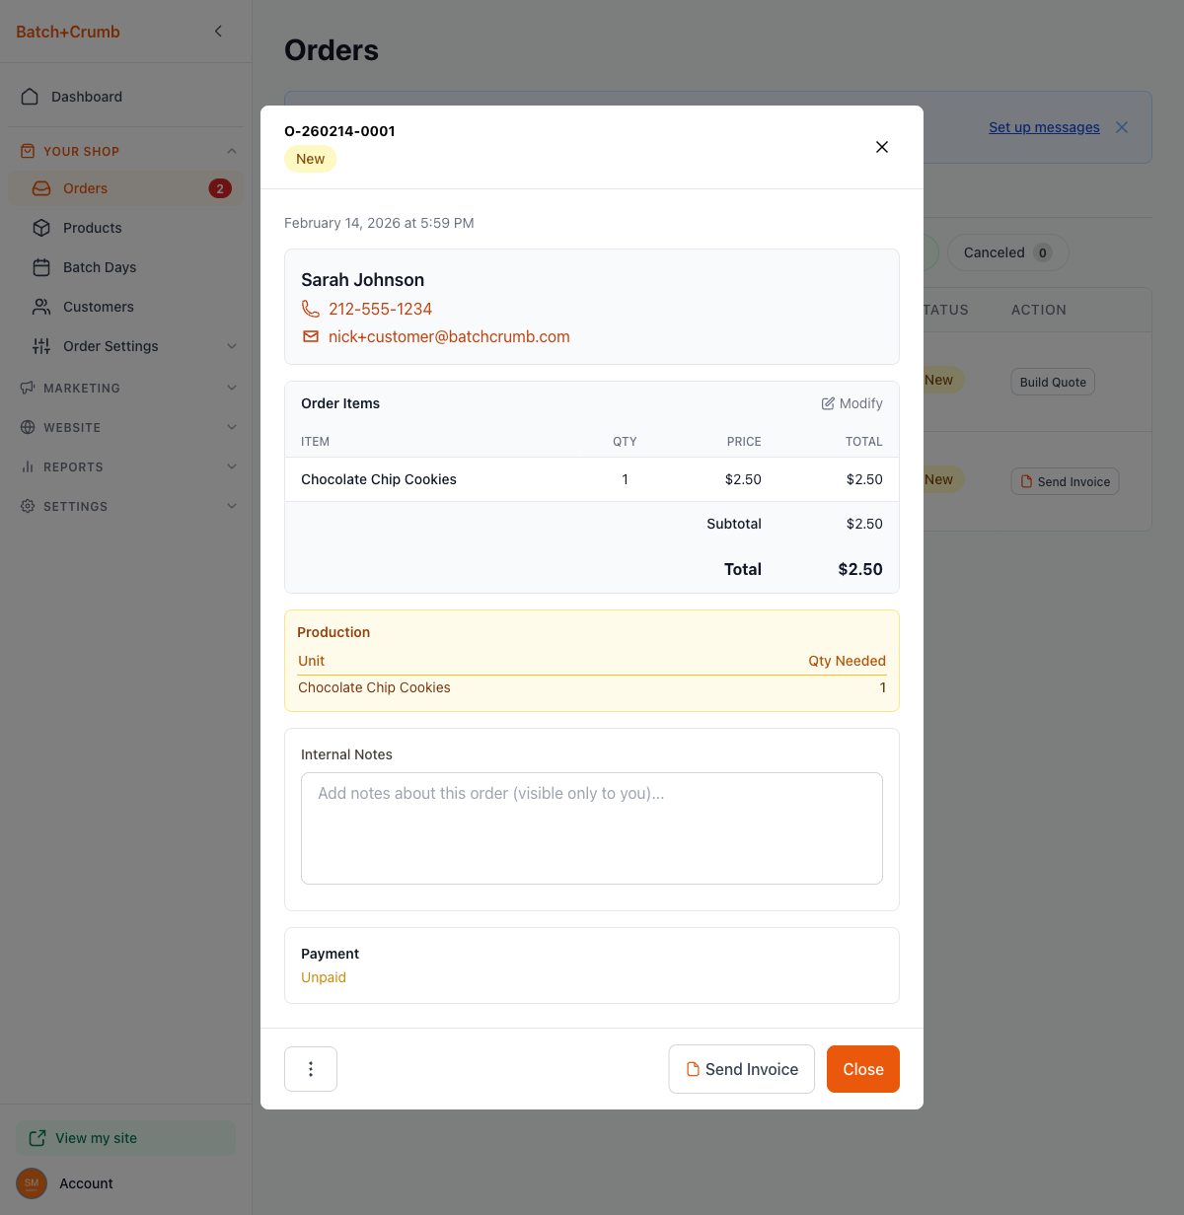Viewport: 1184px width, 1215px height.
Task: Open the three-dot more options menu
Action: tap(311, 1069)
